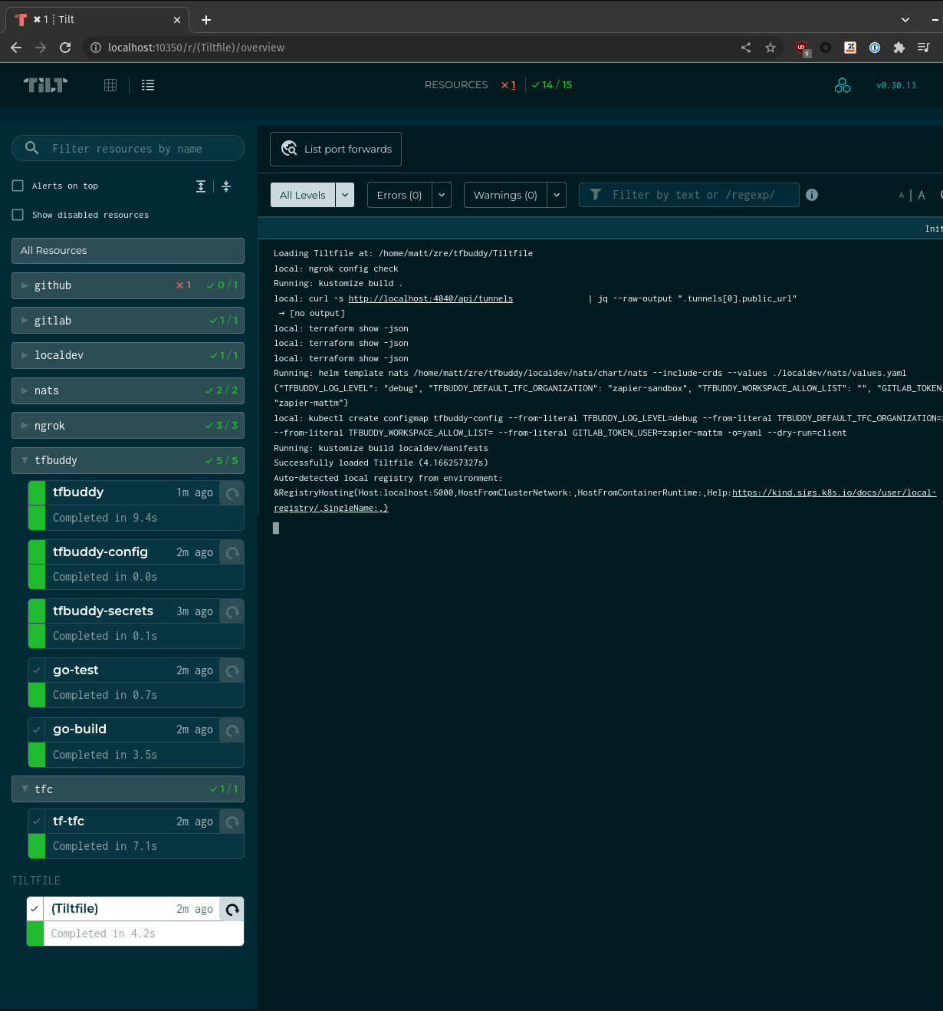The image size is (943, 1011).
Task: Open the Tilt logo home link
Action: 45,85
